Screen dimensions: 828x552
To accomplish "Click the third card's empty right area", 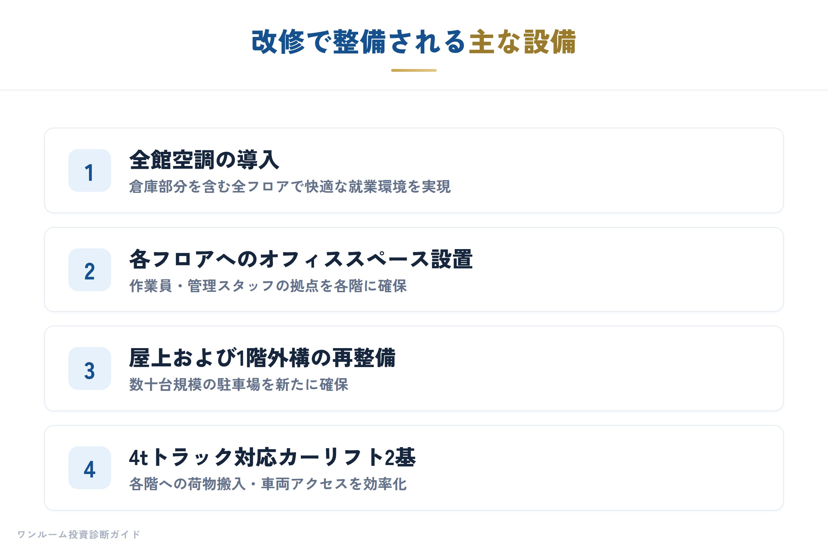I will (x=591, y=368).
